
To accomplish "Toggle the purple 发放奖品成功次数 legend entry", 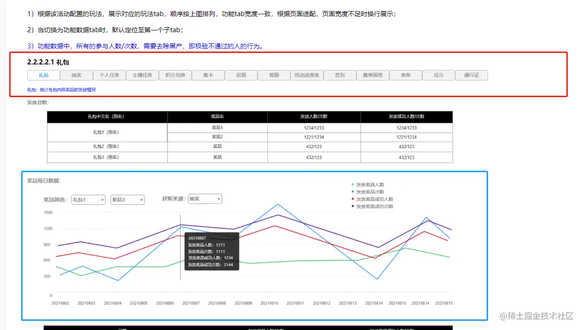I will tap(372, 207).
